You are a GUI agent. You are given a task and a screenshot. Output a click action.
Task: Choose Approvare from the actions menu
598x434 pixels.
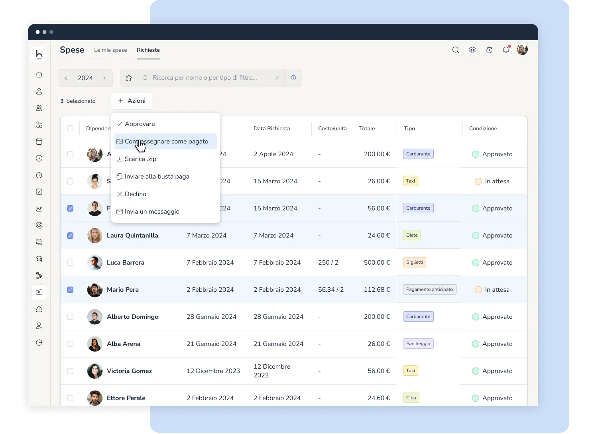click(165, 124)
